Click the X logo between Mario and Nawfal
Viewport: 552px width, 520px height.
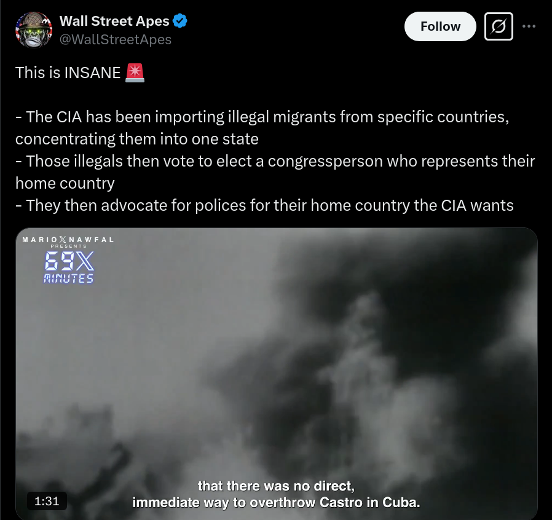point(63,240)
